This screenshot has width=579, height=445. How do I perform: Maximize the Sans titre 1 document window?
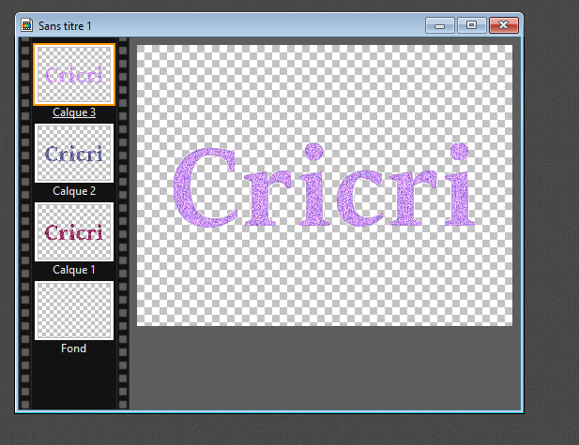[x=471, y=24]
